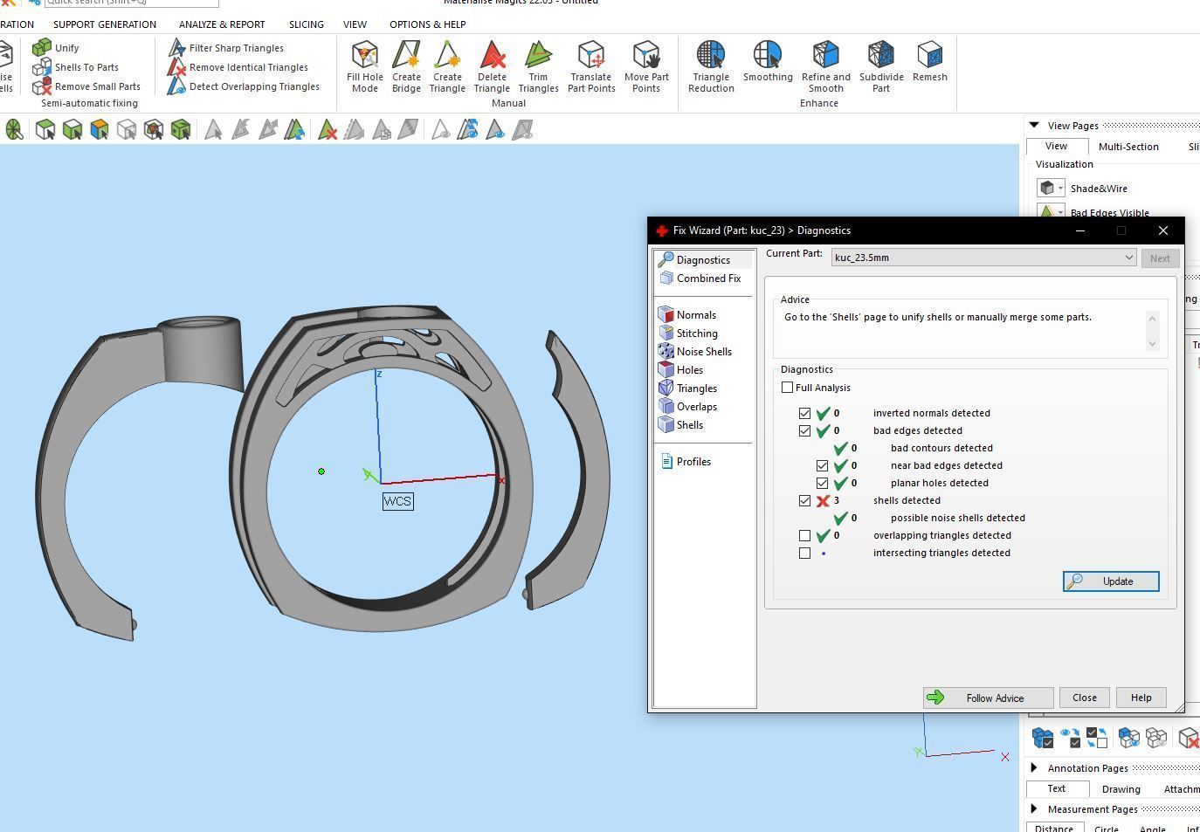Open Help from Fix Wizard

click(x=1141, y=698)
